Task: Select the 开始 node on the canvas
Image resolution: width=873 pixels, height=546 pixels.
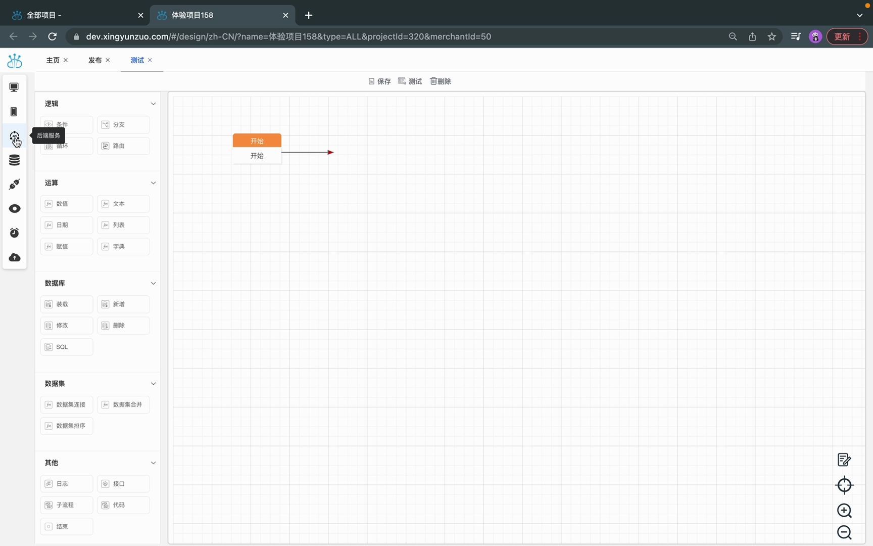Action: 257,148
